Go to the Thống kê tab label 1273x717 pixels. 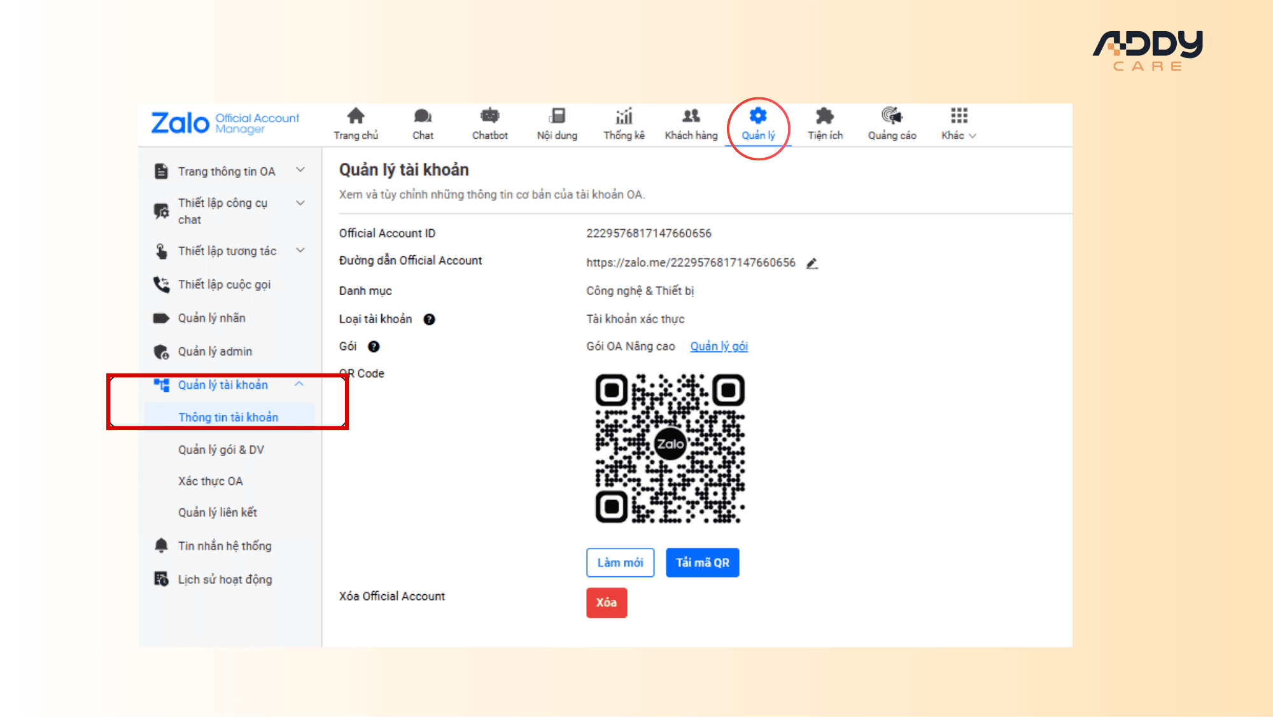click(624, 136)
